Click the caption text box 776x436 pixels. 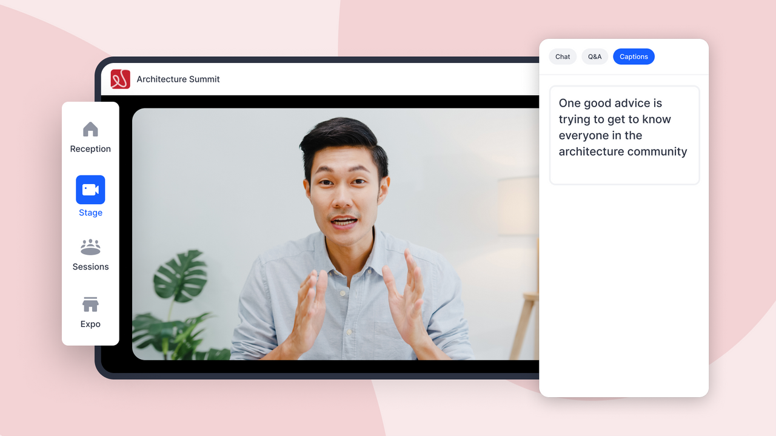click(x=624, y=135)
